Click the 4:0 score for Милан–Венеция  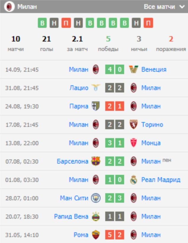tap(114, 70)
